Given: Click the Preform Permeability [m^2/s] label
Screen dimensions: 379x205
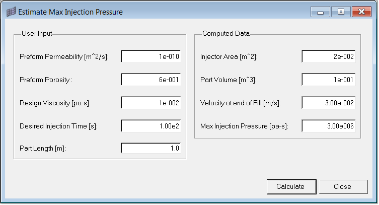Looking at the screenshot, I should pos(64,57).
